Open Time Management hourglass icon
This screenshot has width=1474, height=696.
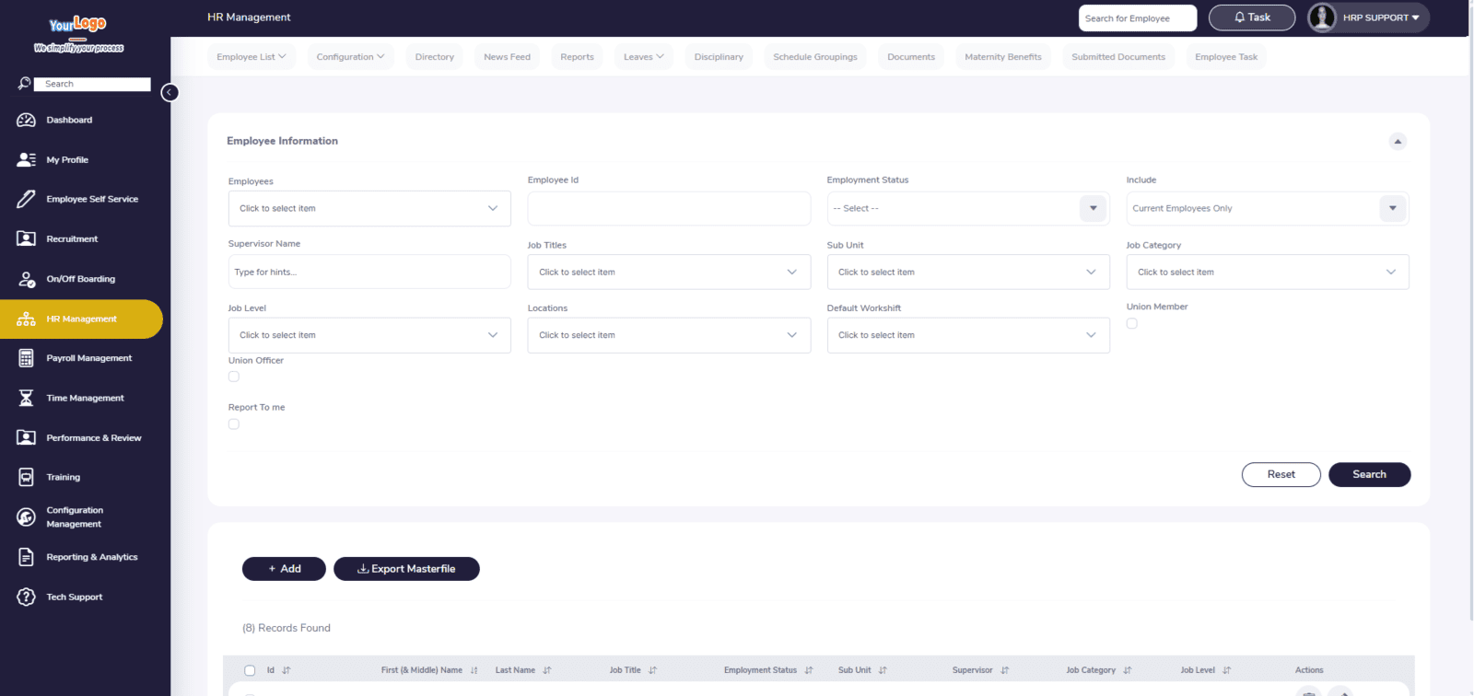26,398
